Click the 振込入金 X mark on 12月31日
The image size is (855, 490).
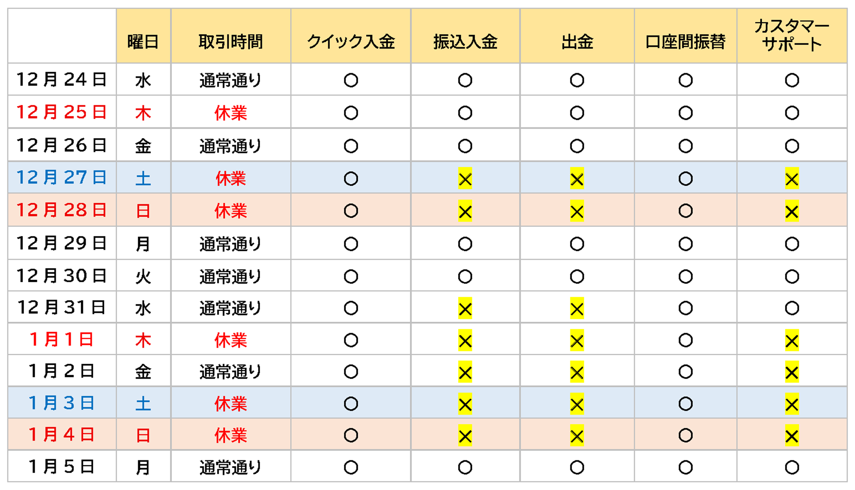tap(465, 308)
